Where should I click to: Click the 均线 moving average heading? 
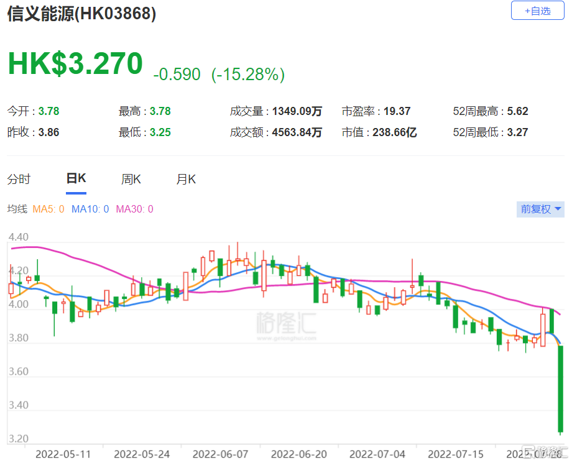[17, 209]
